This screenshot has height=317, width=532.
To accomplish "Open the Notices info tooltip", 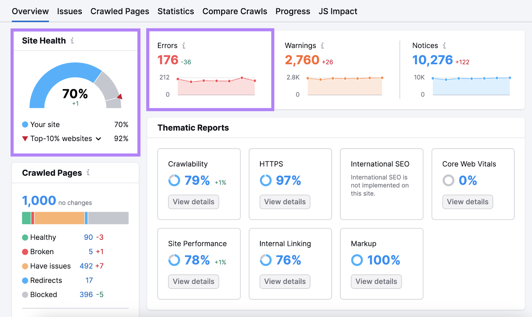I will [445, 46].
